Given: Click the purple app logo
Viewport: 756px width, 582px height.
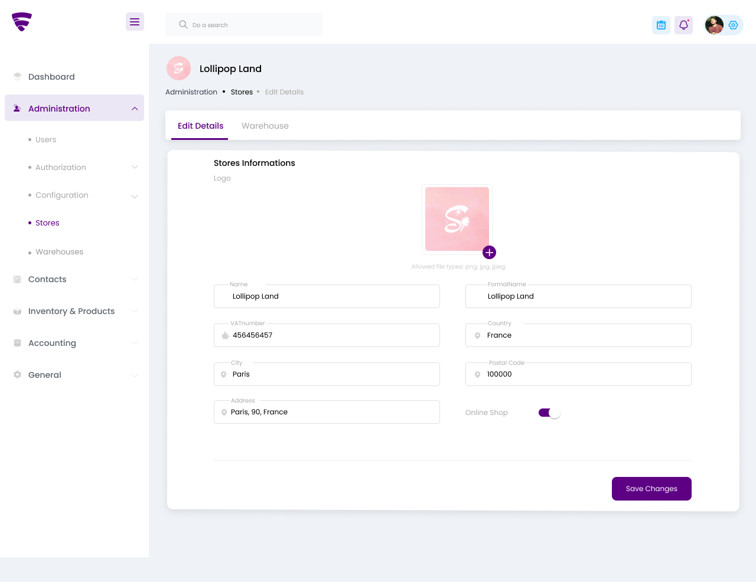Looking at the screenshot, I should pyautogui.click(x=22, y=22).
